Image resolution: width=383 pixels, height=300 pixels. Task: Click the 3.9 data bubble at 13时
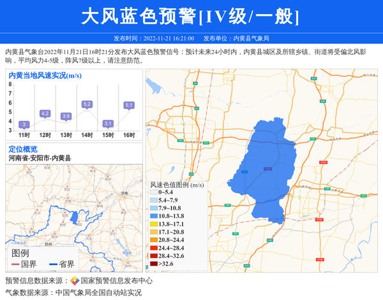click(66, 116)
